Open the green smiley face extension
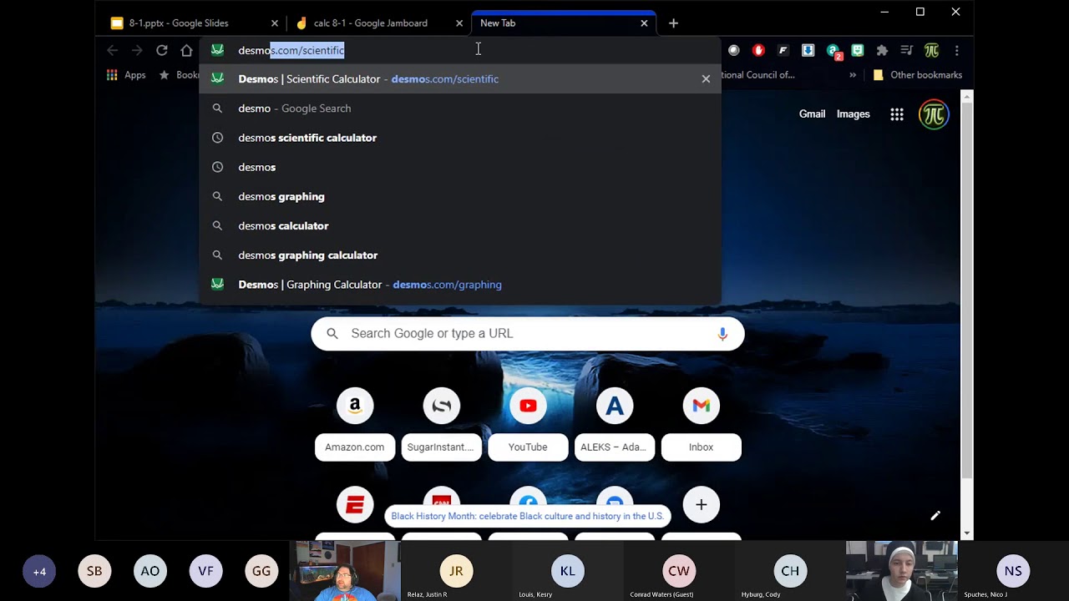This screenshot has width=1069, height=601. point(857,50)
